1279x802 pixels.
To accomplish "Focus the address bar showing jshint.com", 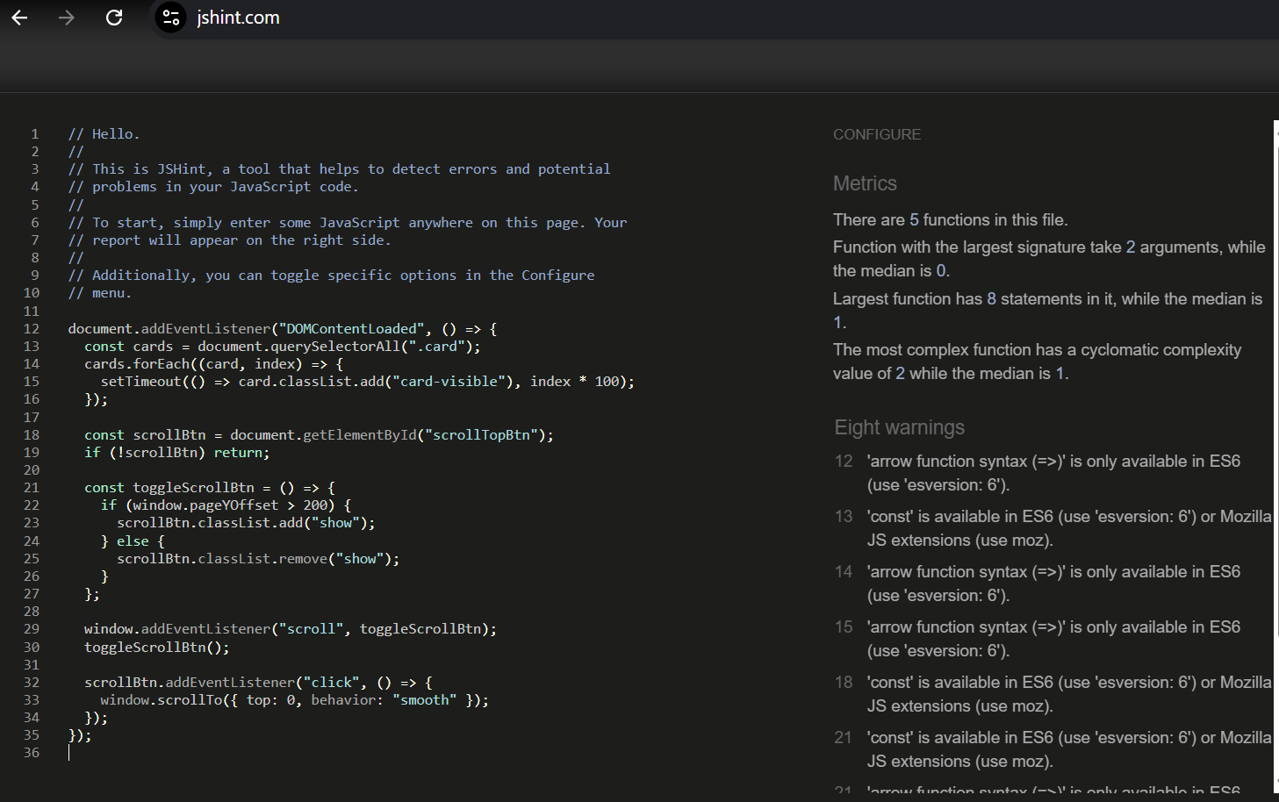I will click(238, 18).
